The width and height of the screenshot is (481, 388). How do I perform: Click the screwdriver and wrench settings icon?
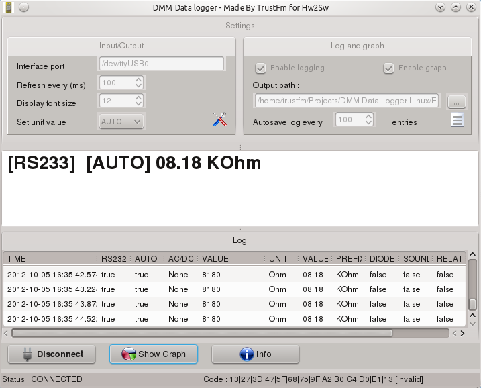[219, 119]
